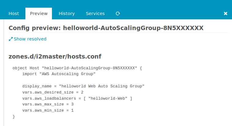Click the closing brace of the config block

click(14, 117)
